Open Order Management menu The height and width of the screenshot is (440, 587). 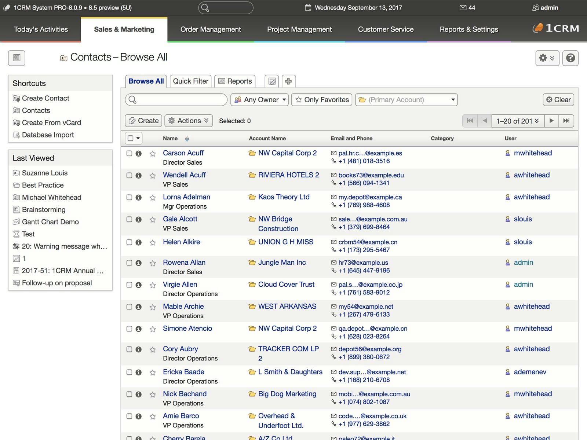click(x=211, y=29)
